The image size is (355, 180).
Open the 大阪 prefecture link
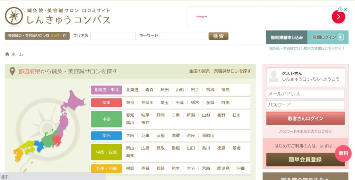[x=130, y=135]
